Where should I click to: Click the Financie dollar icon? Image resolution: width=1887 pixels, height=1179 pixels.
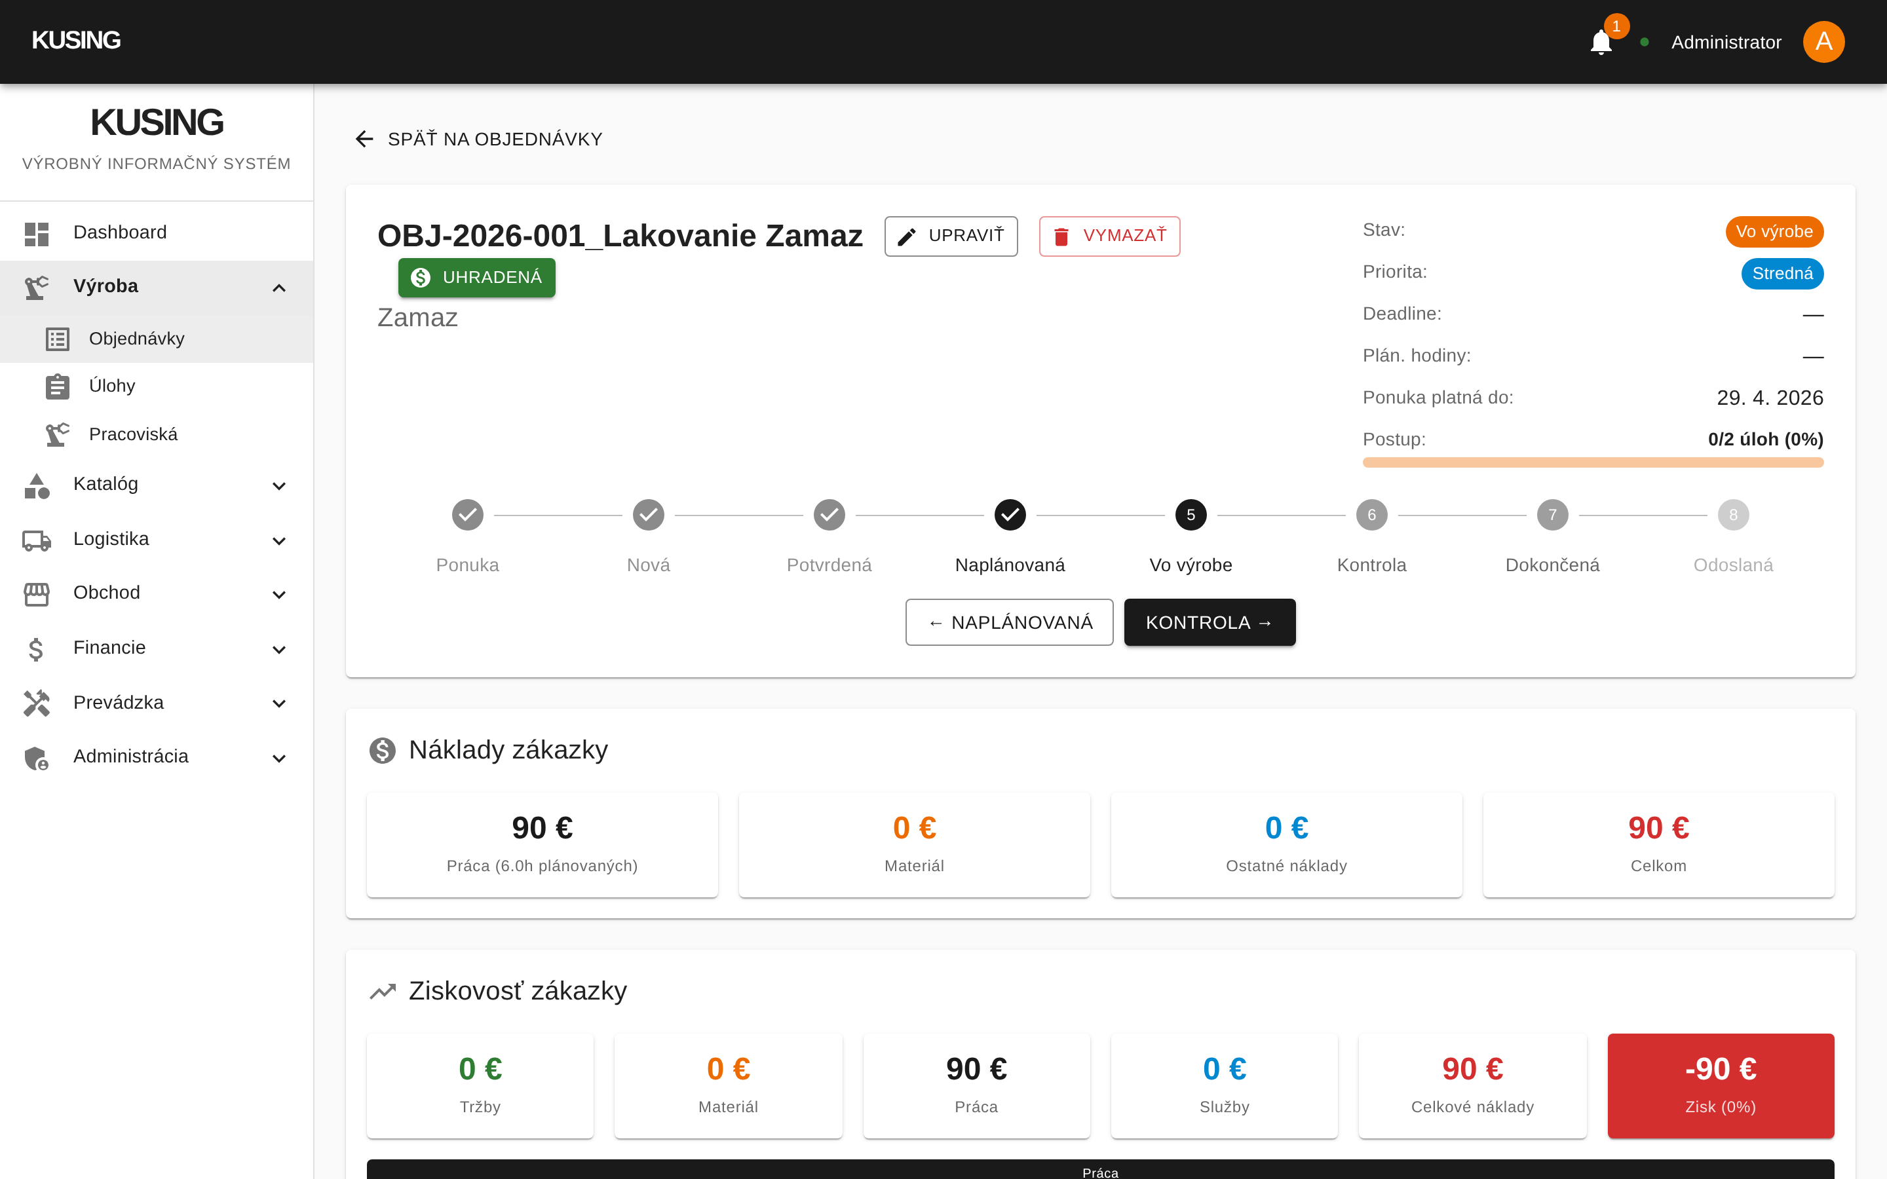click(36, 648)
